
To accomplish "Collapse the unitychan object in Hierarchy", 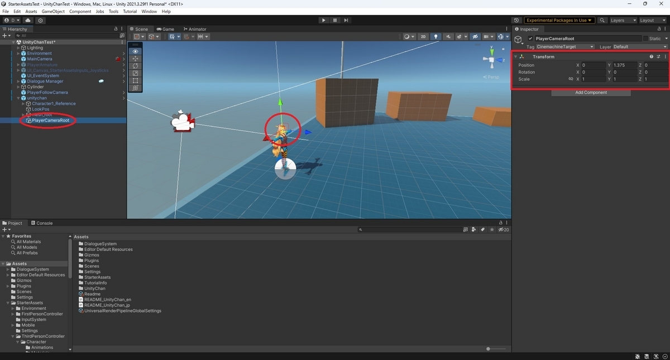I will tap(18, 98).
